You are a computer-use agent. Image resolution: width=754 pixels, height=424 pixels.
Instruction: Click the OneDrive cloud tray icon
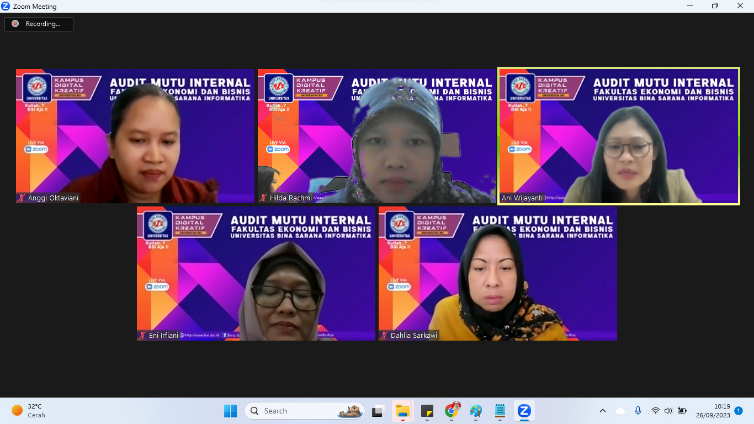click(x=620, y=411)
